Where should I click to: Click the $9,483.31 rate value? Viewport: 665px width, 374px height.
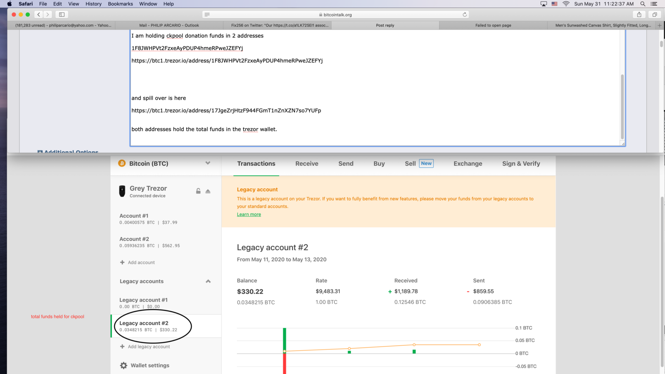(x=328, y=291)
